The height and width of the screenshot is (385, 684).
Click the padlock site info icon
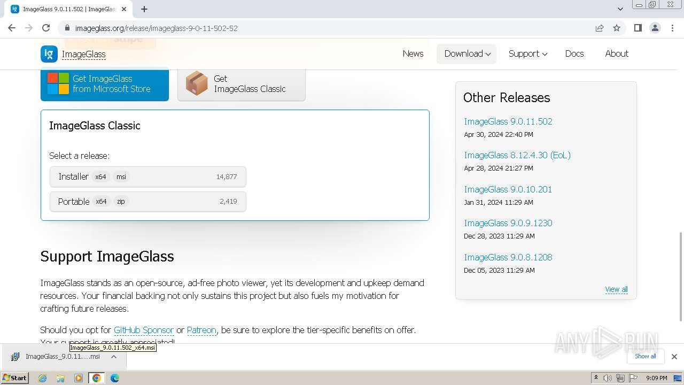pos(67,28)
